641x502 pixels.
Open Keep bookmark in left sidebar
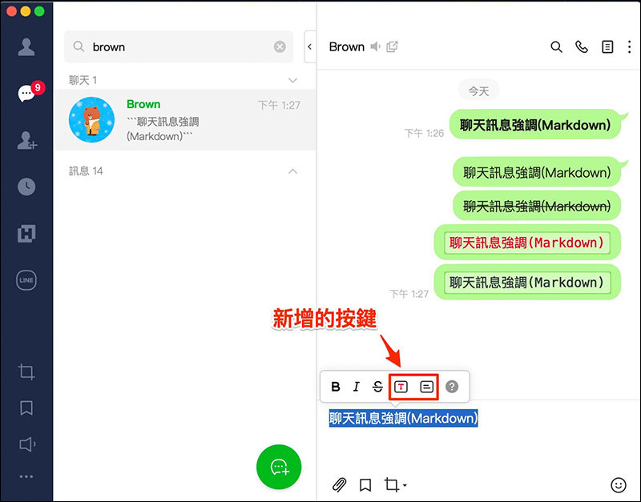click(26, 408)
